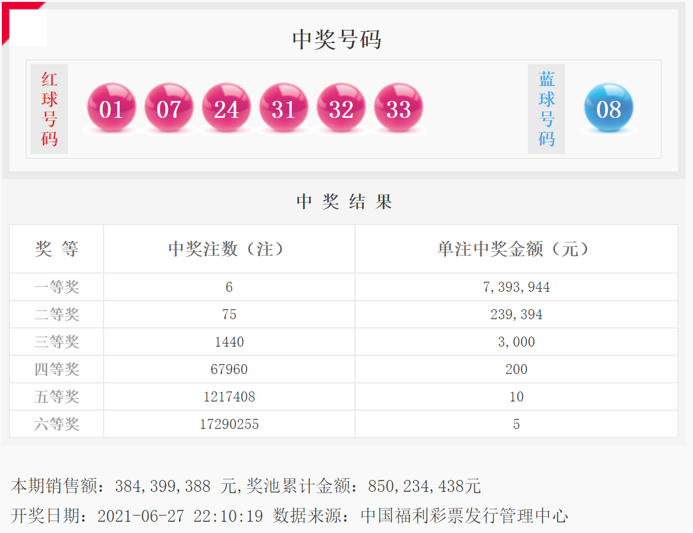Select the red ball numbered 31
Image resolution: width=693 pixels, height=533 pixels.
coord(283,108)
